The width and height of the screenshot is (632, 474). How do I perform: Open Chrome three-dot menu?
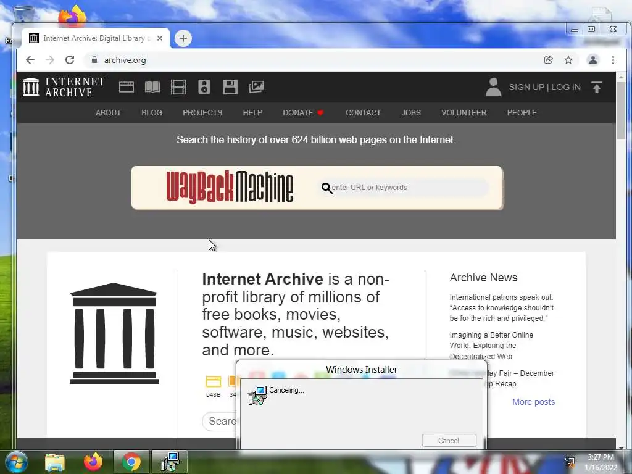pyautogui.click(x=613, y=60)
